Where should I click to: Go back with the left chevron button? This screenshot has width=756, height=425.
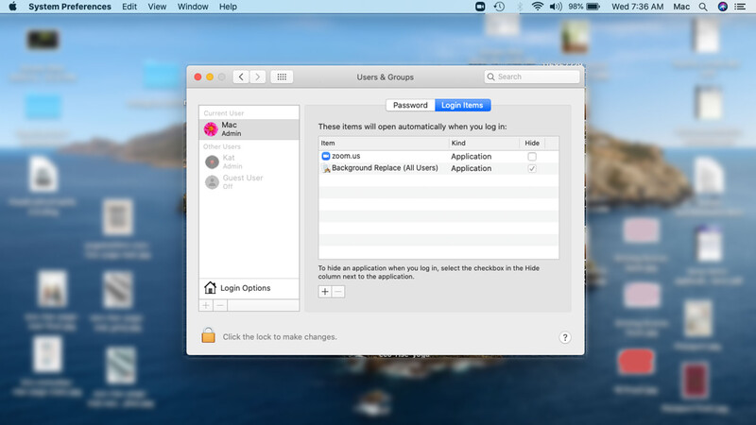[x=241, y=77]
